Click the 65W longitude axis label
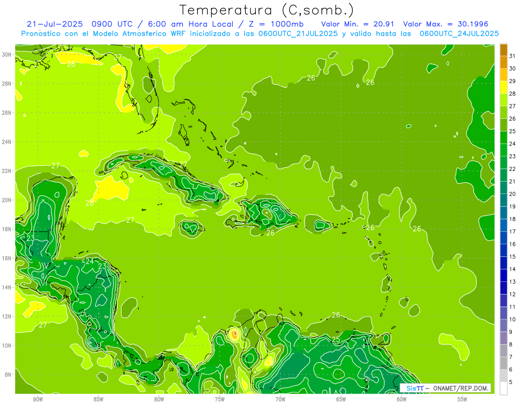This screenshot has width=524, height=405. click(x=341, y=399)
